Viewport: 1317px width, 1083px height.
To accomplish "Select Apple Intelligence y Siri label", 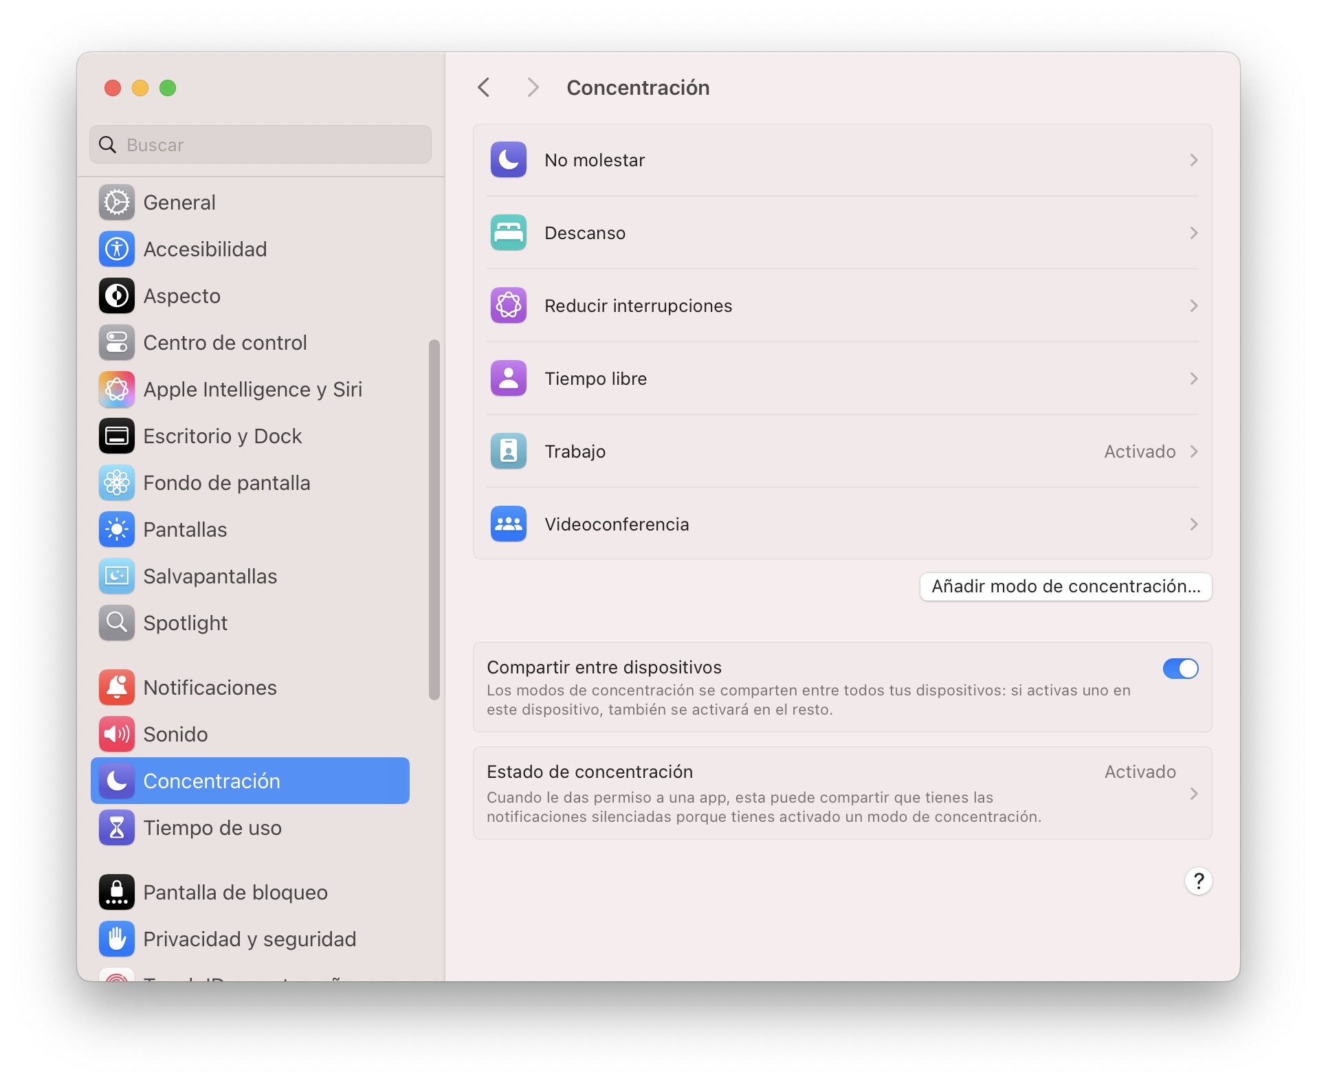I will [x=252, y=390].
